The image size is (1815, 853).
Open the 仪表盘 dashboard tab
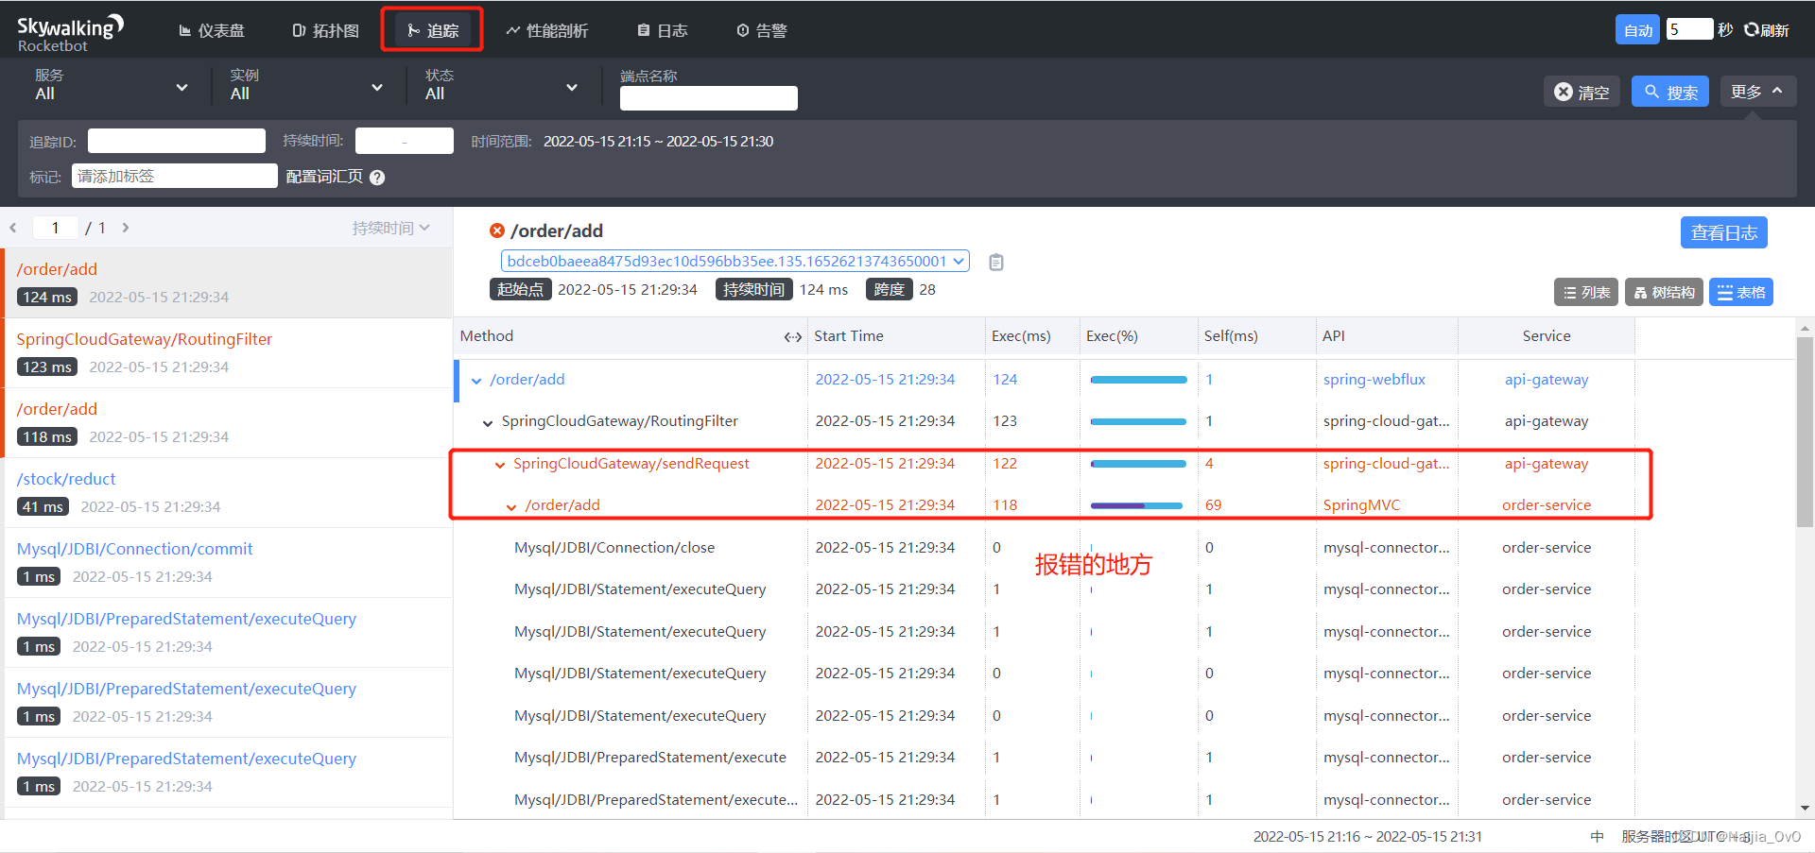coord(212,30)
